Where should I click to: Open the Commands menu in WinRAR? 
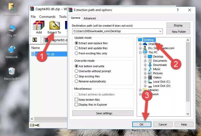(x=47, y=17)
